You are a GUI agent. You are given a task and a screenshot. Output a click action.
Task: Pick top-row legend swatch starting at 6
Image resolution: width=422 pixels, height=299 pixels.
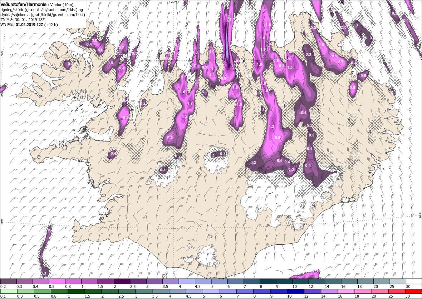pos(235,281)
